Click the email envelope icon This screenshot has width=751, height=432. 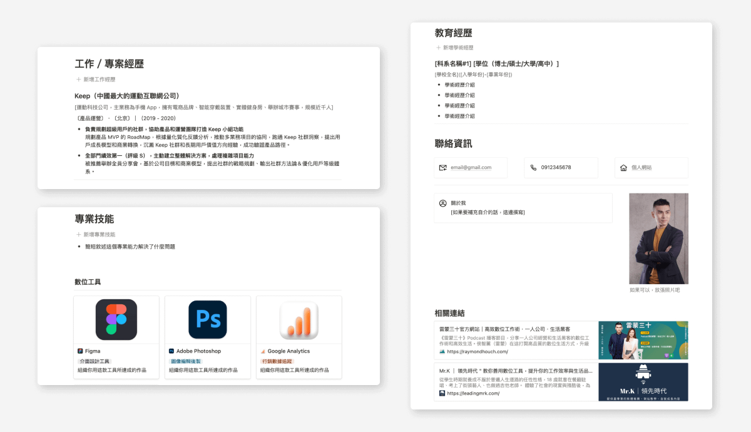tap(443, 168)
